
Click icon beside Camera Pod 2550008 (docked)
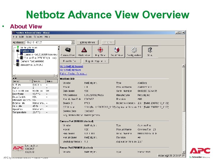[22, 54]
